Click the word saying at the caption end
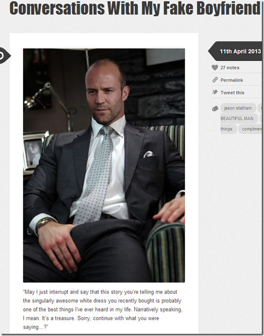This screenshot has width=264, height=336. (29, 327)
